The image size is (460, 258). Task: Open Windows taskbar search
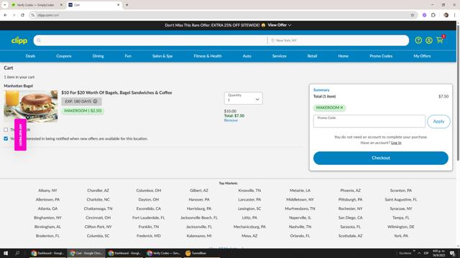click(17, 253)
